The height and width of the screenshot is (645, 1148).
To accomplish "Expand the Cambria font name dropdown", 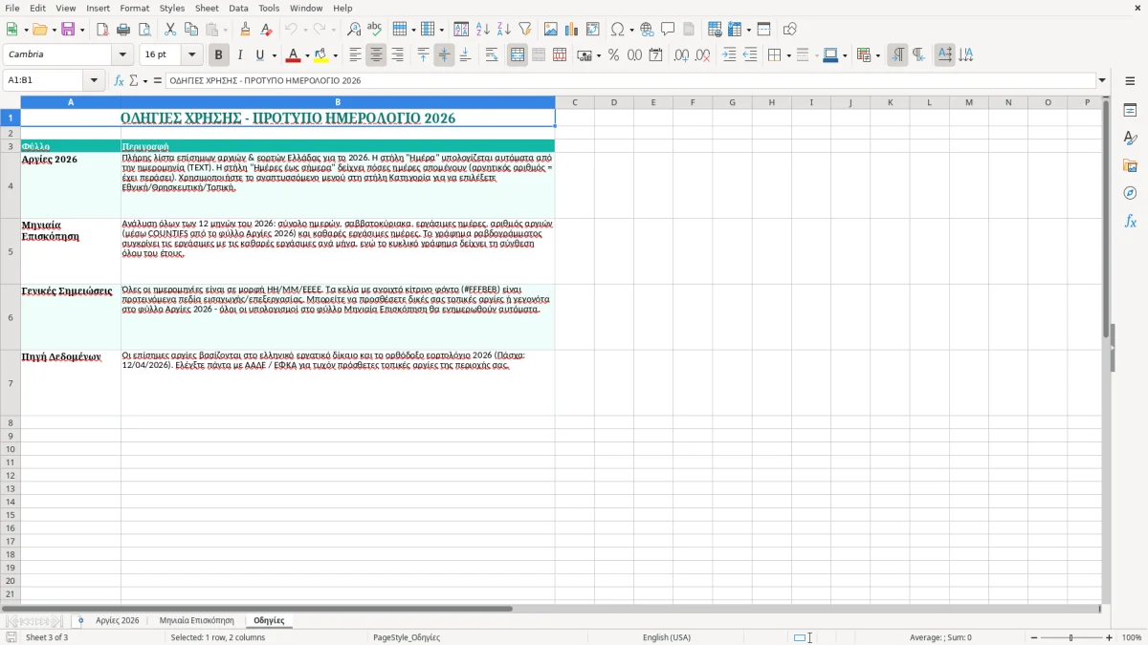I will 122,55.
